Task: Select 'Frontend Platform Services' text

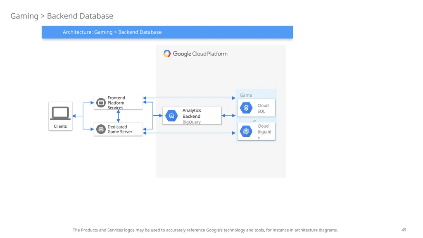Action: tap(116, 103)
